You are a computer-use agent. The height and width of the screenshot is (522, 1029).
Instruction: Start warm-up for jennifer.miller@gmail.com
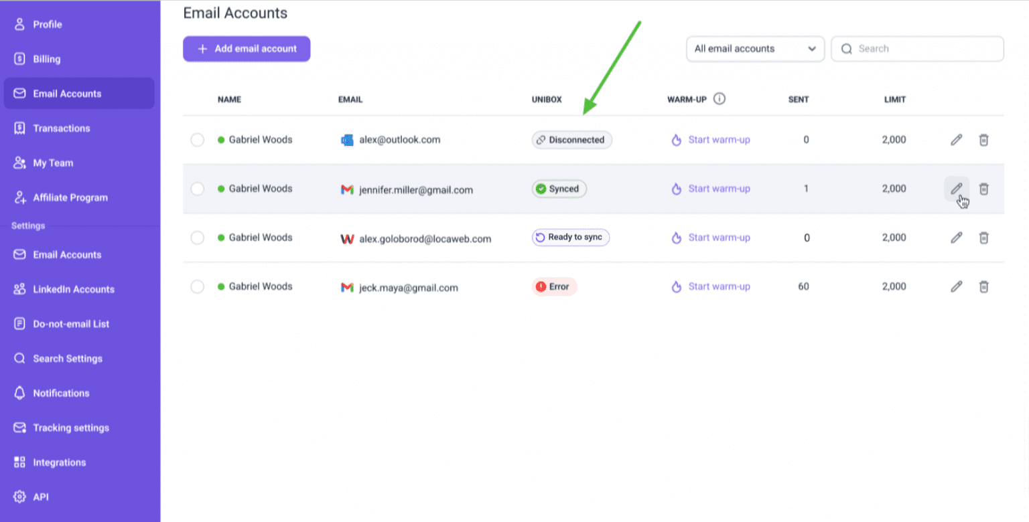pyautogui.click(x=719, y=189)
